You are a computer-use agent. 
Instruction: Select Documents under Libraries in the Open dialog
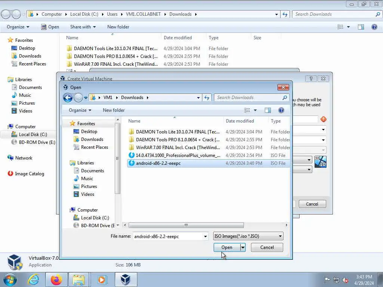tap(89, 171)
